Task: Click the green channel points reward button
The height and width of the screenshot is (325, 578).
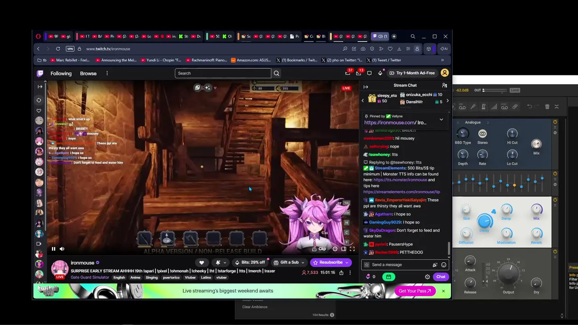Action: (388, 277)
